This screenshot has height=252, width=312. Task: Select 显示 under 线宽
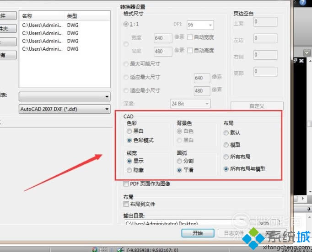click(129, 161)
